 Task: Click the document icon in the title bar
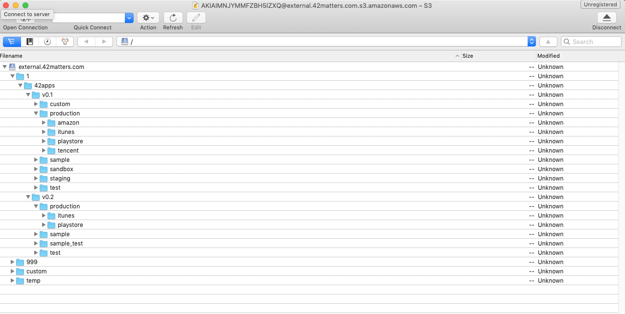pos(196,5)
